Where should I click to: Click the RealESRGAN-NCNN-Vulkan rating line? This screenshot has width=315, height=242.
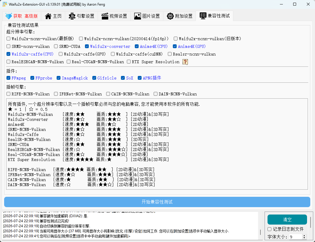88,150
